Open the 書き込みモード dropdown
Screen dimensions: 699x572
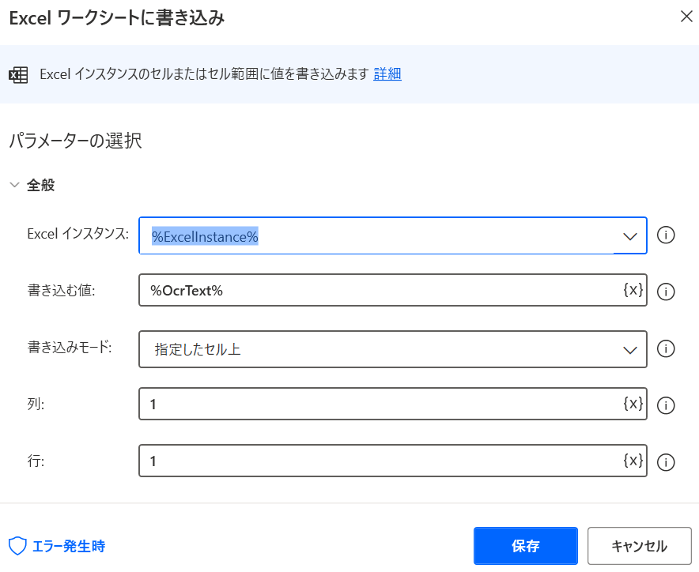tap(629, 348)
